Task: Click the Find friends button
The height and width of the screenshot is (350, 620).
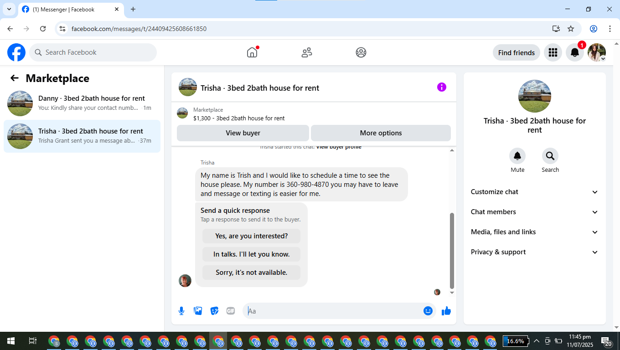Action: [517, 52]
